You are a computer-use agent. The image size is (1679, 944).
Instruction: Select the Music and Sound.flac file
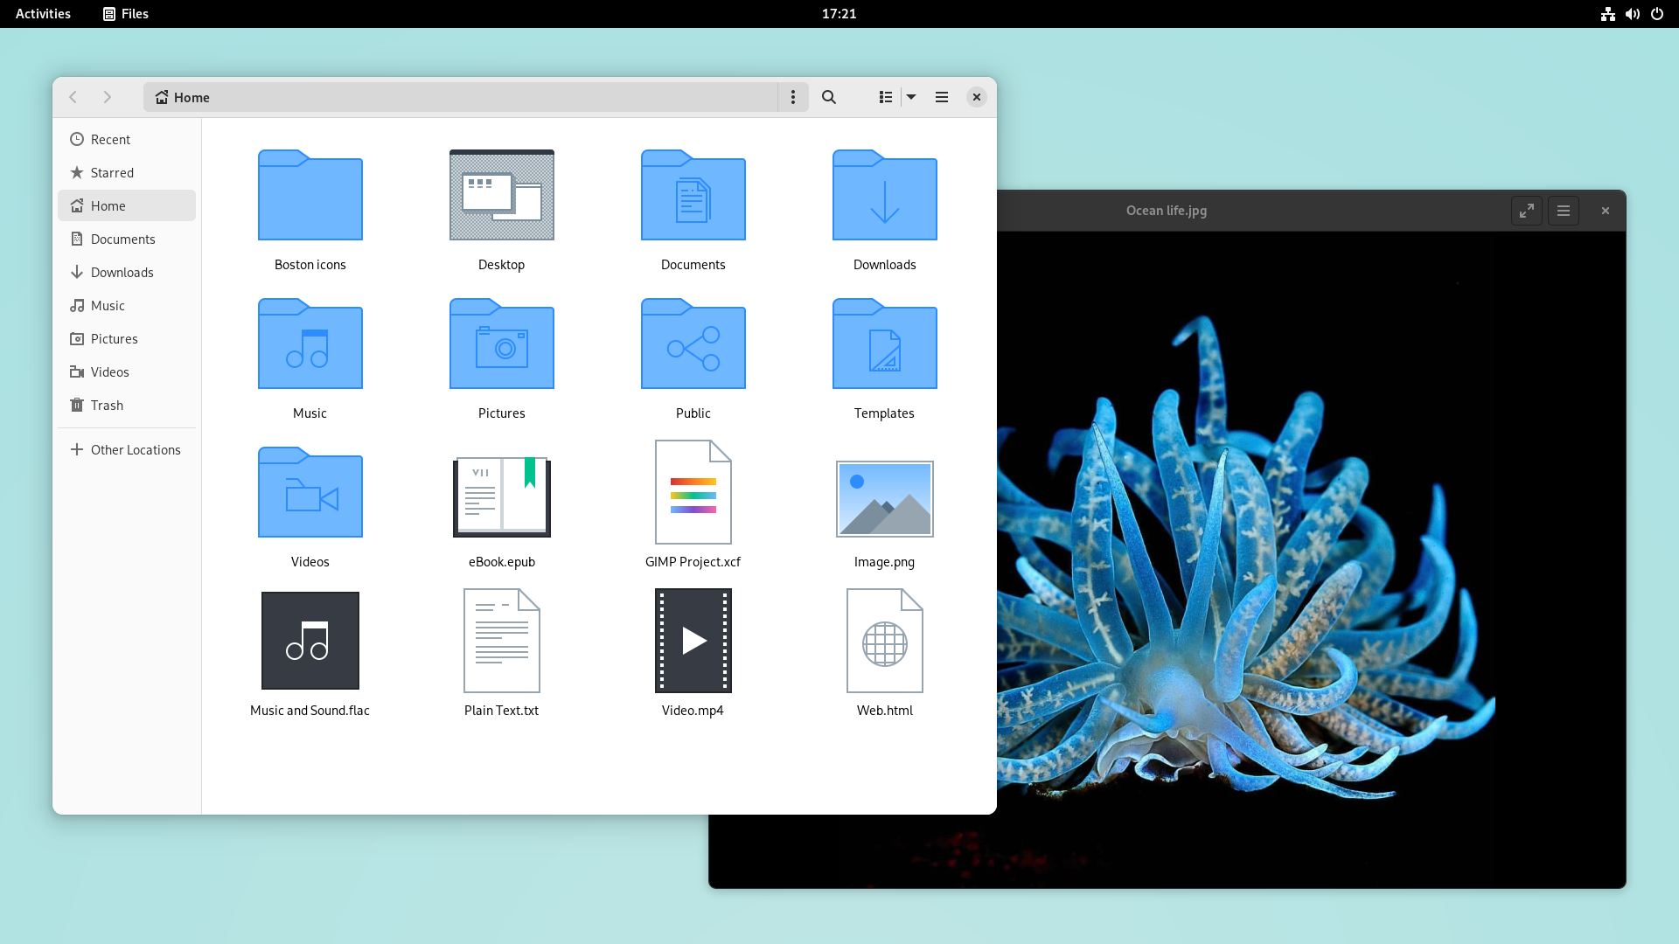point(310,641)
